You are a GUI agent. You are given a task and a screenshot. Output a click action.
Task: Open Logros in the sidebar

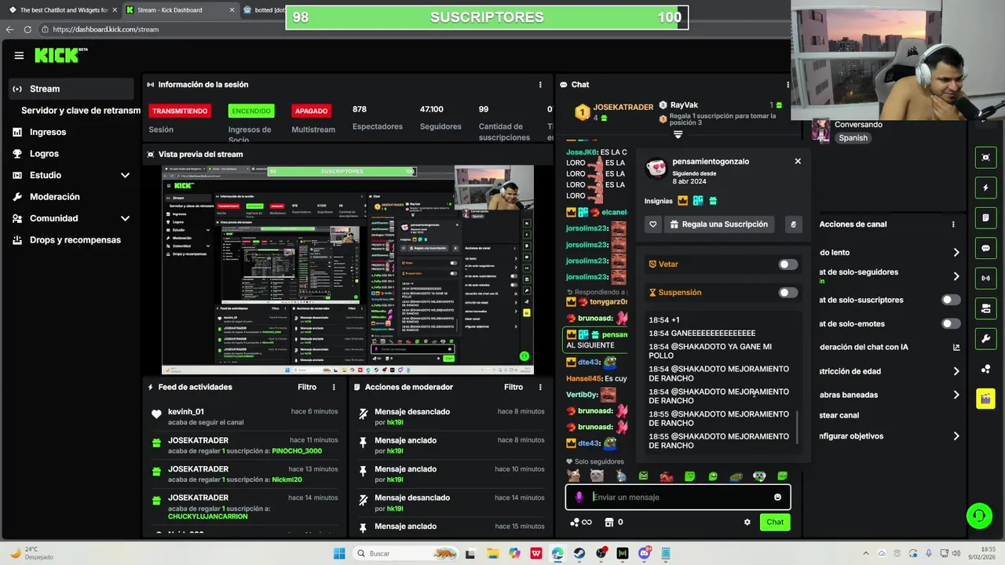pos(44,154)
